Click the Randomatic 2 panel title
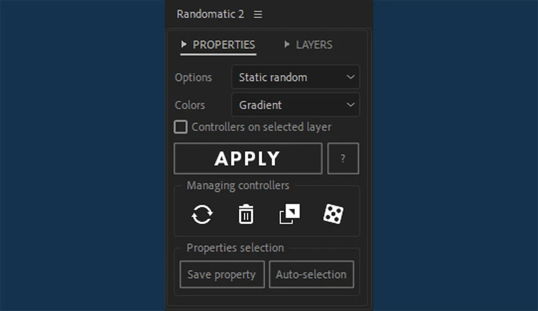 (x=210, y=14)
